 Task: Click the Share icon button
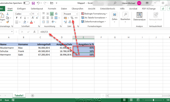coord(163,9)
